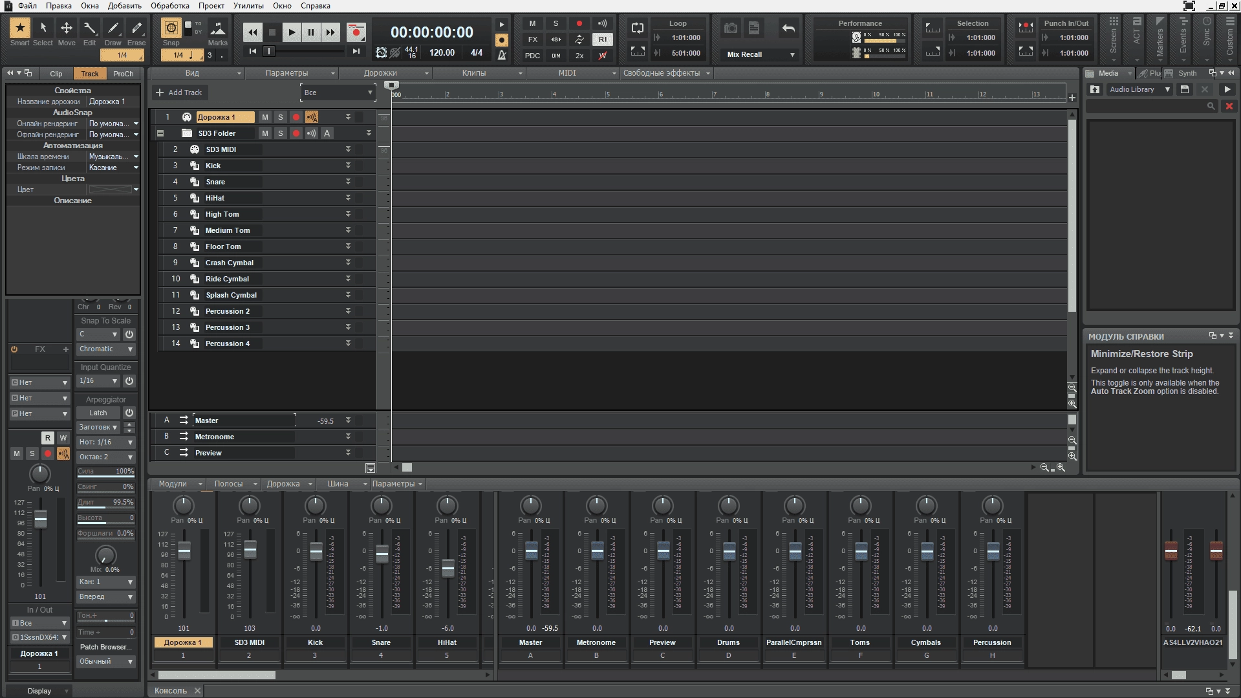Collapse the SD3 Folder
Screen dimensions: 1241x698
[x=160, y=133]
